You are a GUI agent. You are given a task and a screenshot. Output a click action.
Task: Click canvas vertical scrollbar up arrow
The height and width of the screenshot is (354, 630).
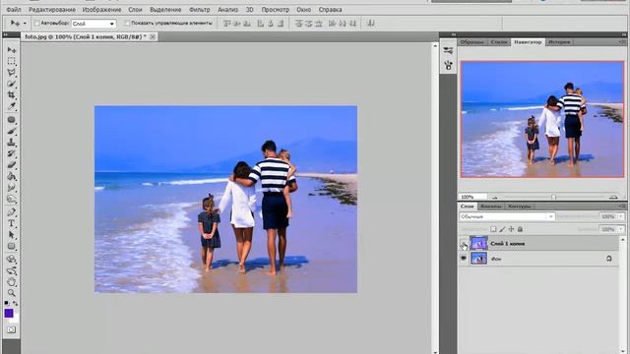click(x=435, y=46)
